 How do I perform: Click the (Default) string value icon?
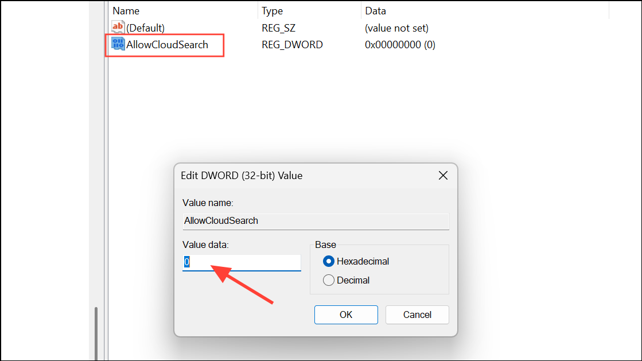pyautogui.click(x=118, y=28)
